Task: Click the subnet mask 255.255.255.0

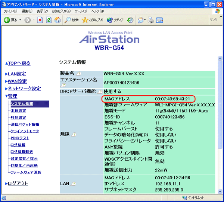Action: [x=169, y=190]
